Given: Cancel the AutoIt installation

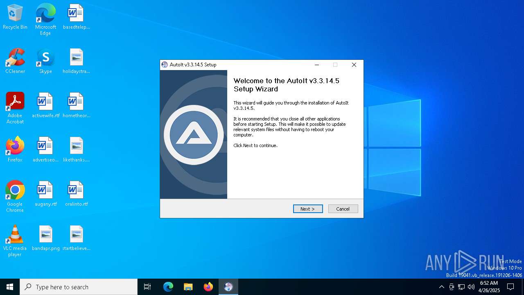Looking at the screenshot, I should pyautogui.click(x=343, y=209).
